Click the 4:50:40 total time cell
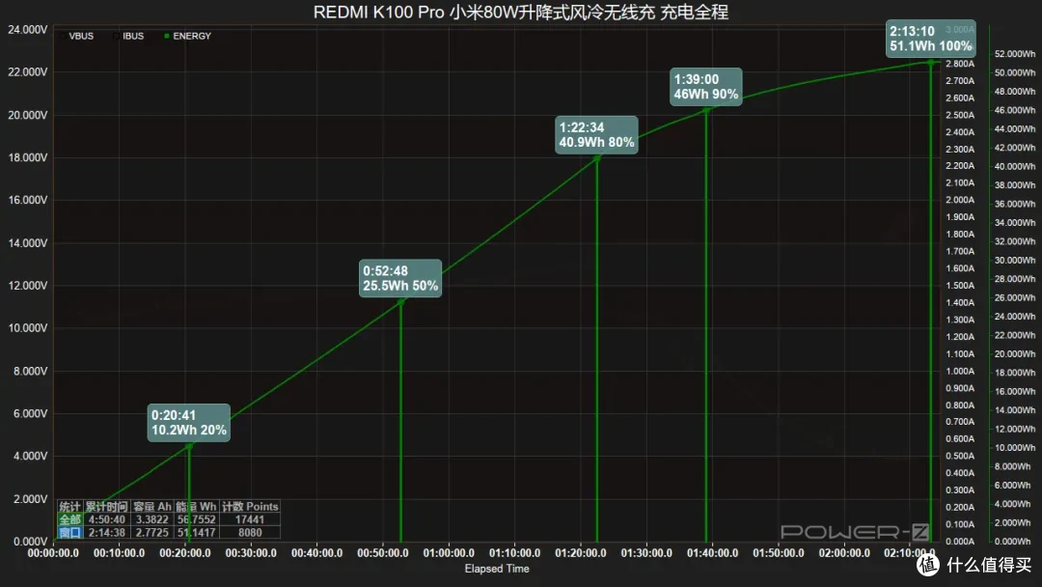Screen dimensions: 1042x587 click(106, 519)
